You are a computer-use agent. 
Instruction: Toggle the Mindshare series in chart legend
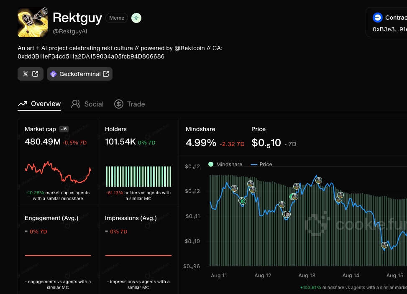[225, 165]
